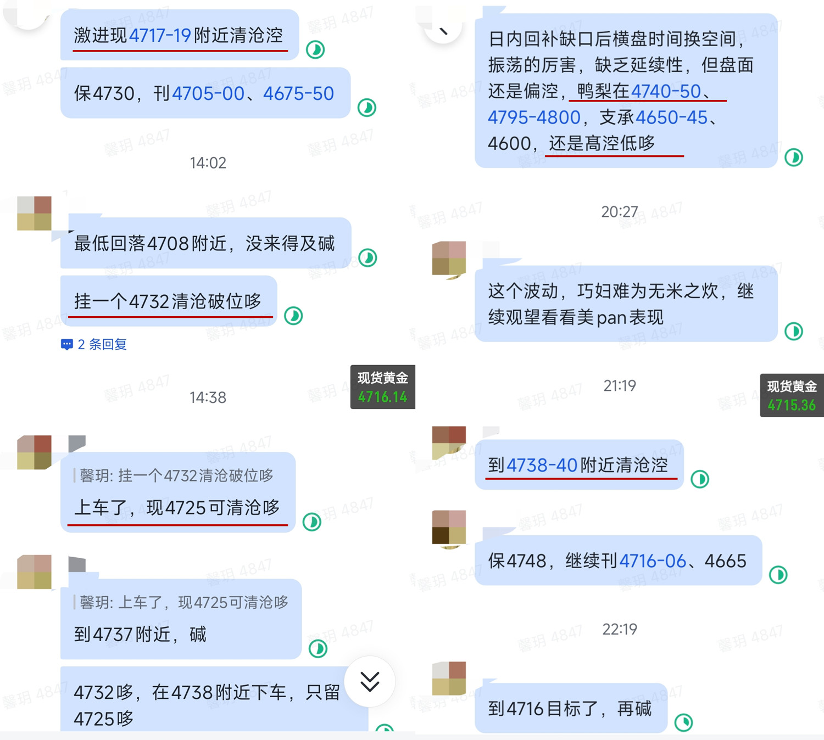Tap green circle icon next to 到4716目标了 message
The image size is (824, 740).
point(684,722)
